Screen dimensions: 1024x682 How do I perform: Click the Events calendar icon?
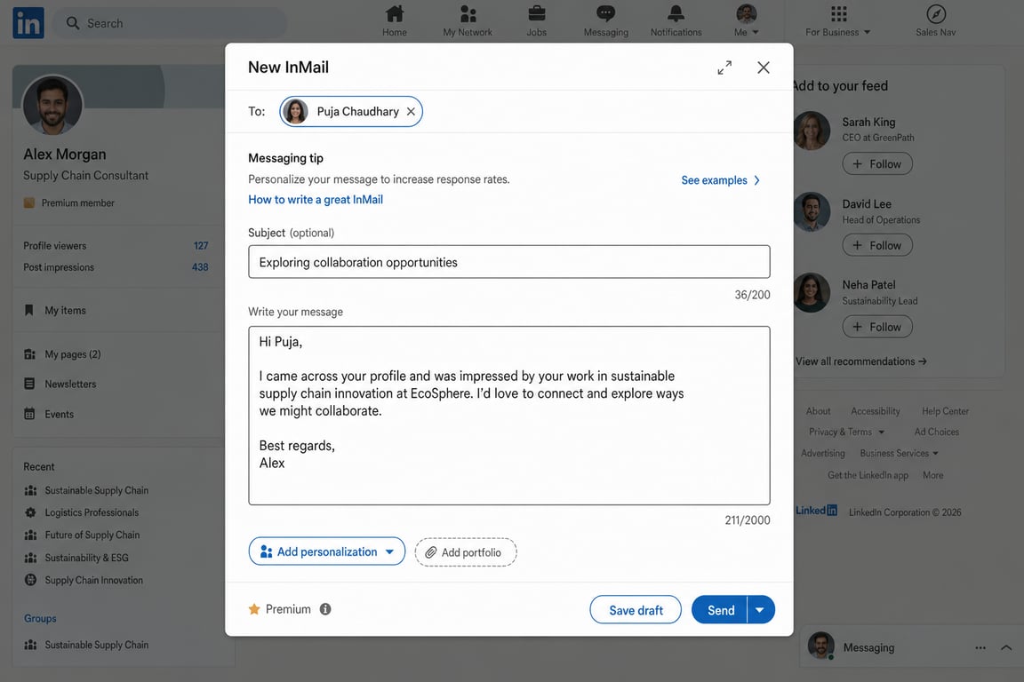(x=29, y=414)
